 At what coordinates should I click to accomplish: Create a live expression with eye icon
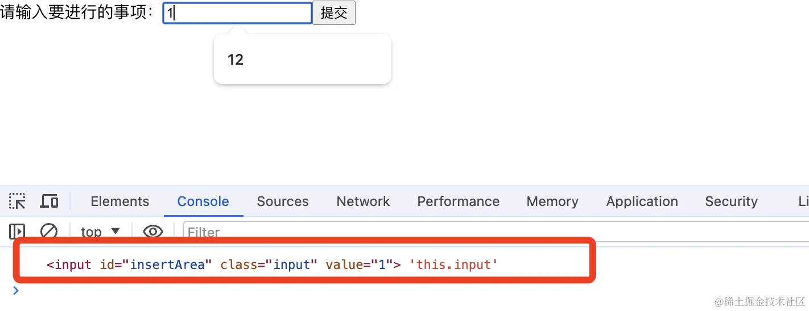[152, 232]
